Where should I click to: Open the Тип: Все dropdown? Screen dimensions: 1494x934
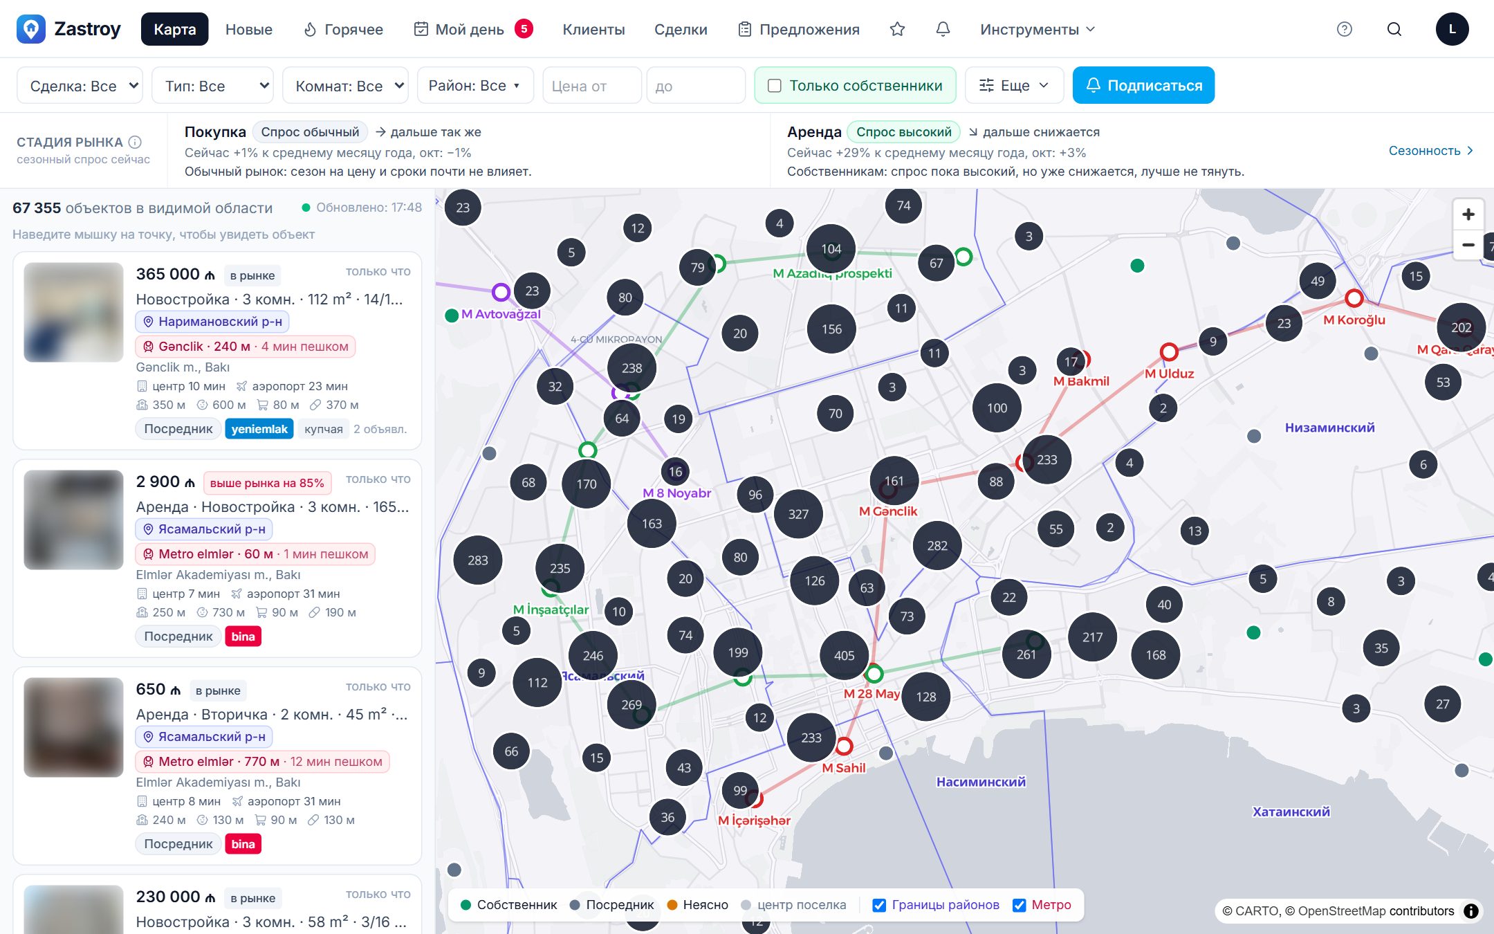(212, 86)
